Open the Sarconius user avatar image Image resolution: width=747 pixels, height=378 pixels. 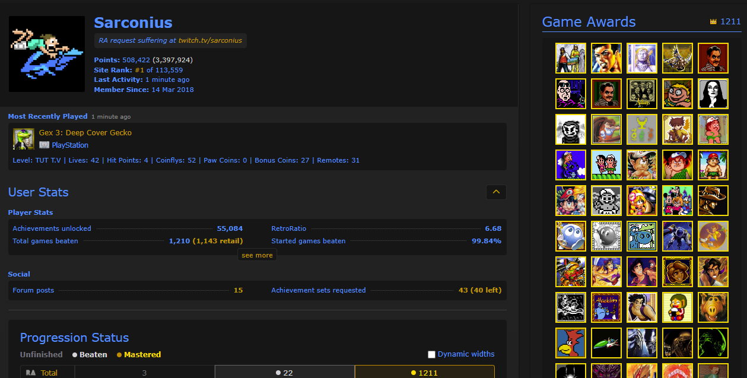pos(46,53)
